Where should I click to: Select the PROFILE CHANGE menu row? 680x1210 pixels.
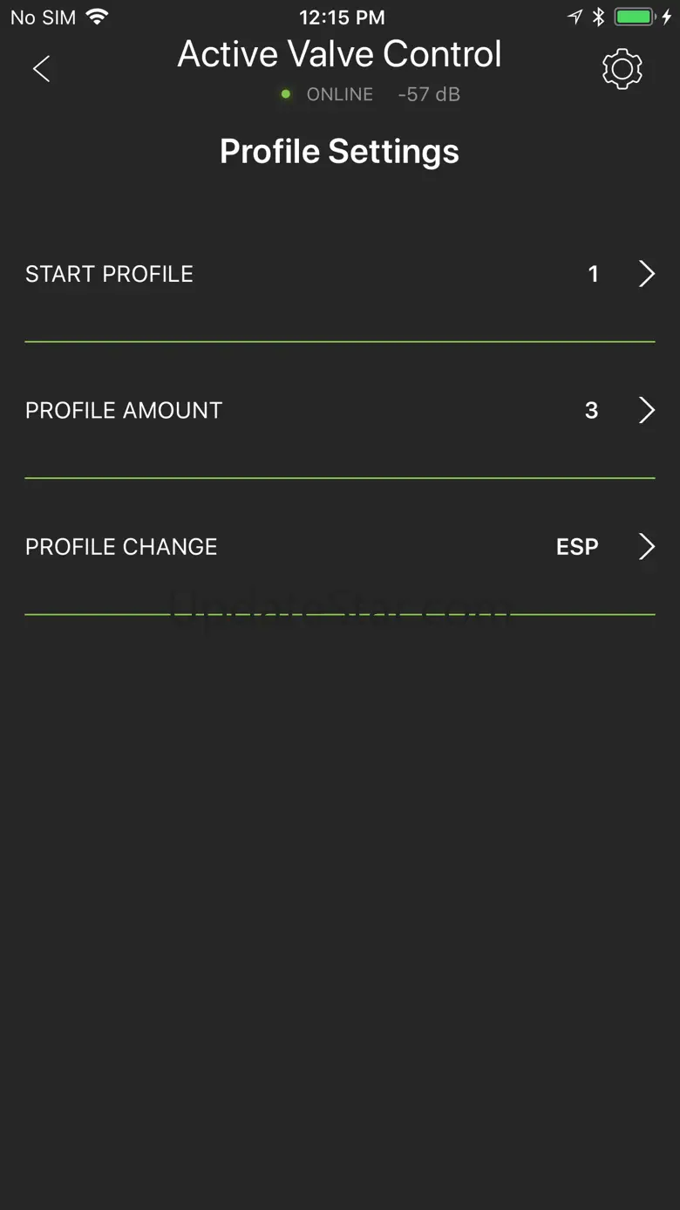(x=121, y=547)
